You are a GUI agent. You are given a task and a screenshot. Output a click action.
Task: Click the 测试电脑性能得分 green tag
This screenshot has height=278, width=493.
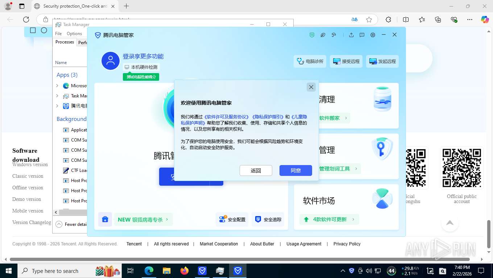coord(141,77)
